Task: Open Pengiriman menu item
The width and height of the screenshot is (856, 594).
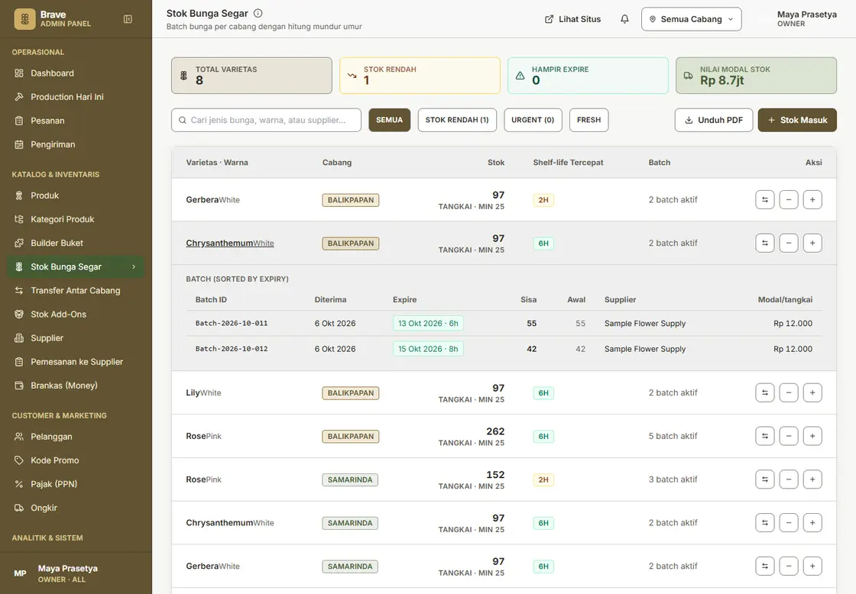Action: (x=76, y=144)
